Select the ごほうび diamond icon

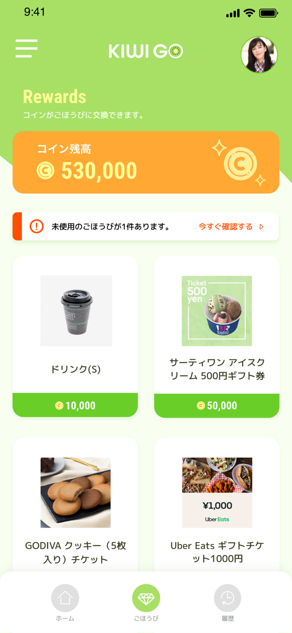click(146, 598)
